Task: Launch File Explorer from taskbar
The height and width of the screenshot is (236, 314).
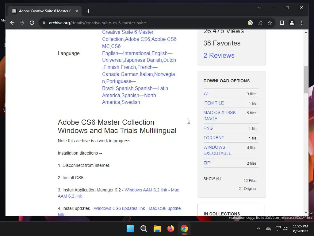Action: [x=157, y=229]
